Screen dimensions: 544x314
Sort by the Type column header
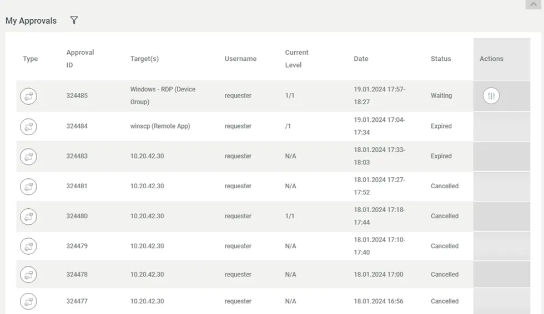30,59
